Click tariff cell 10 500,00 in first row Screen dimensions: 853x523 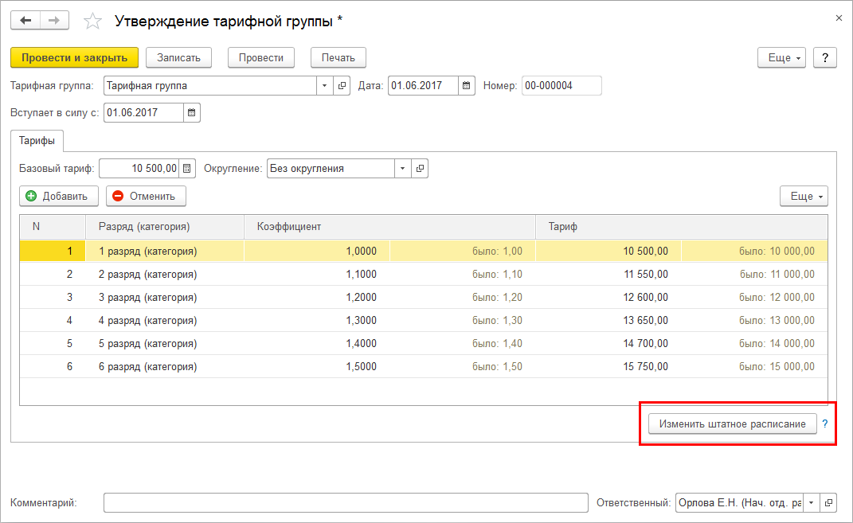(608, 252)
